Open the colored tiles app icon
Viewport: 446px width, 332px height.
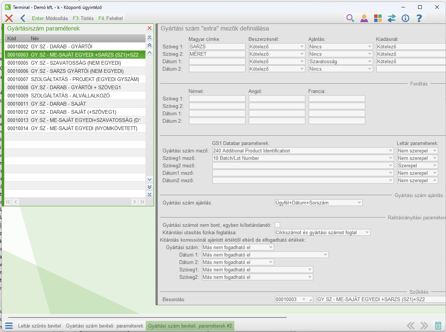[378, 18]
